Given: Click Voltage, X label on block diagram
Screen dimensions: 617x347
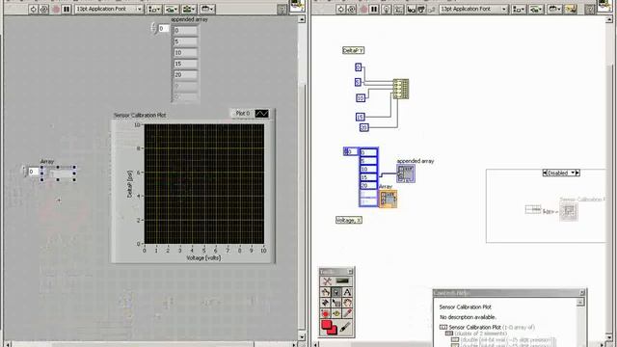Looking at the screenshot, I should pos(349,221).
